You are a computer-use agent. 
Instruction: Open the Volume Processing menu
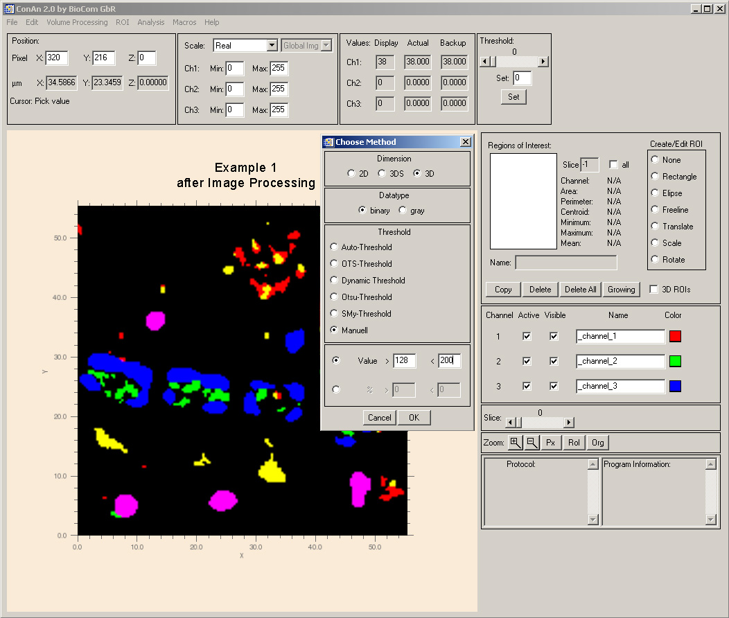coord(77,22)
